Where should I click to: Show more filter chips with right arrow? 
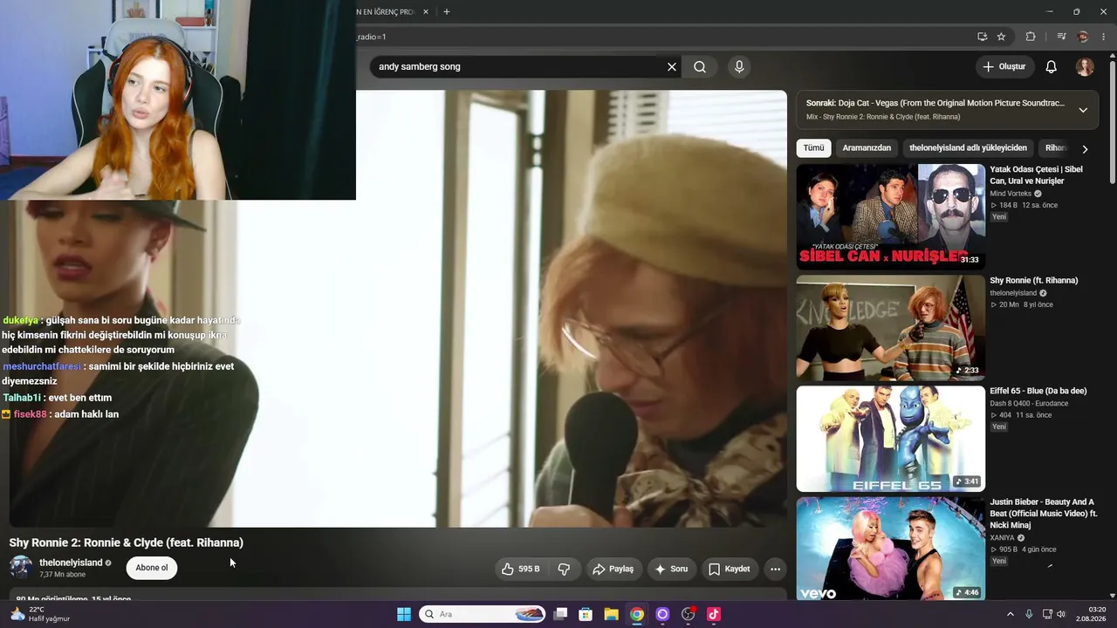(1085, 149)
